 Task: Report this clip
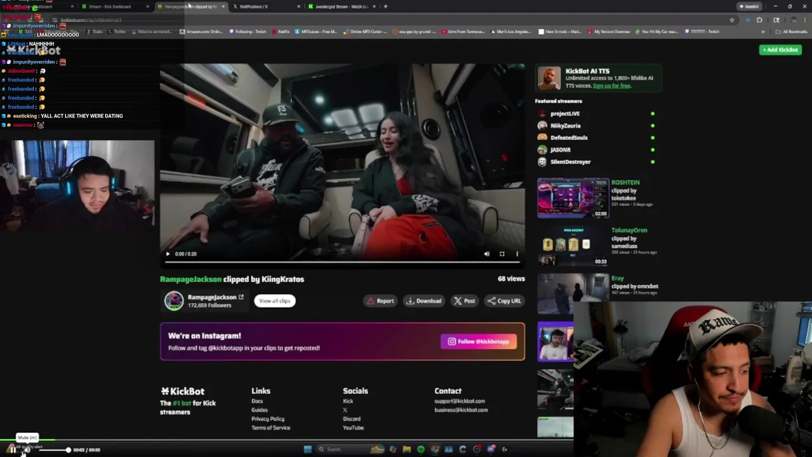tap(381, 301)
